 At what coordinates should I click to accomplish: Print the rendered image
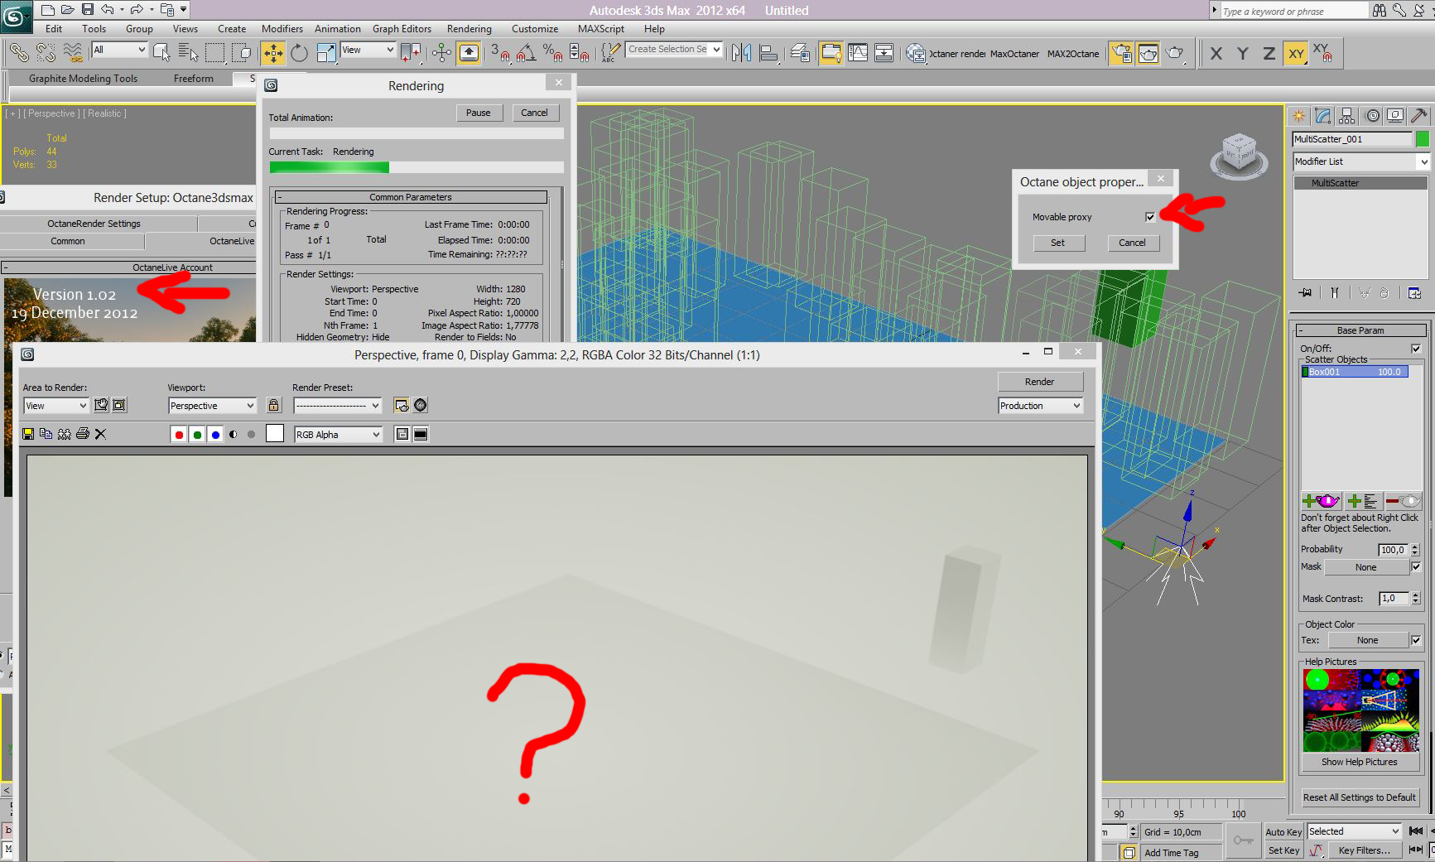(x=83, y=434)
